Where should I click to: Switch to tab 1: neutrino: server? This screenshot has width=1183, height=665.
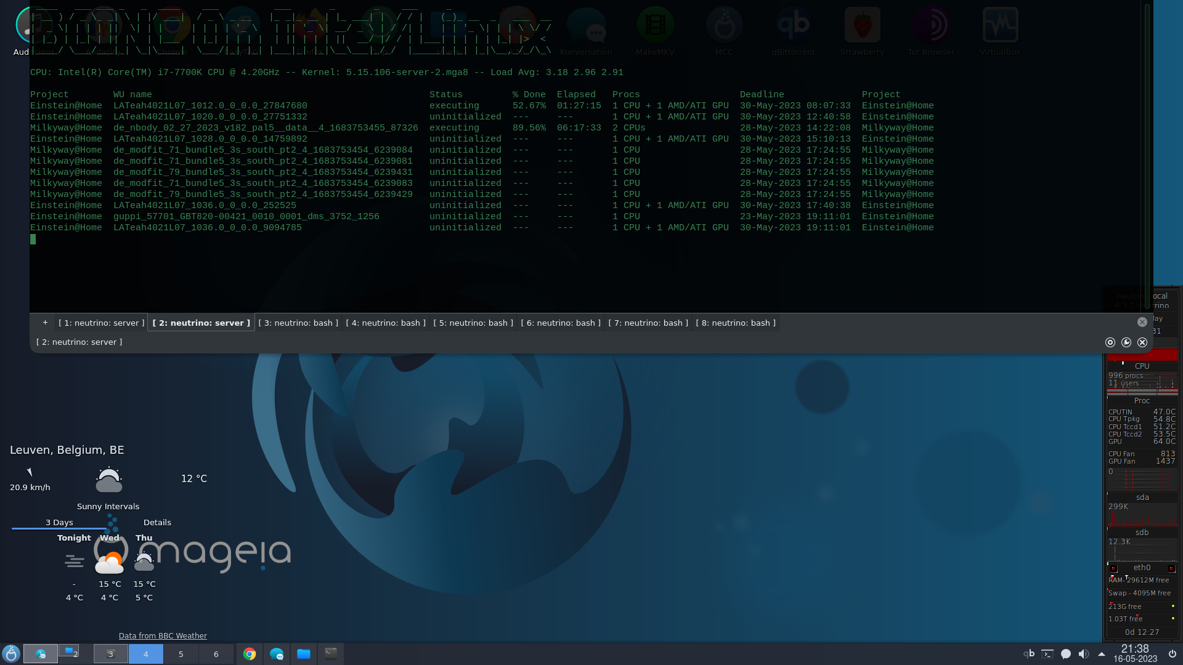click(x=102, y=323)
